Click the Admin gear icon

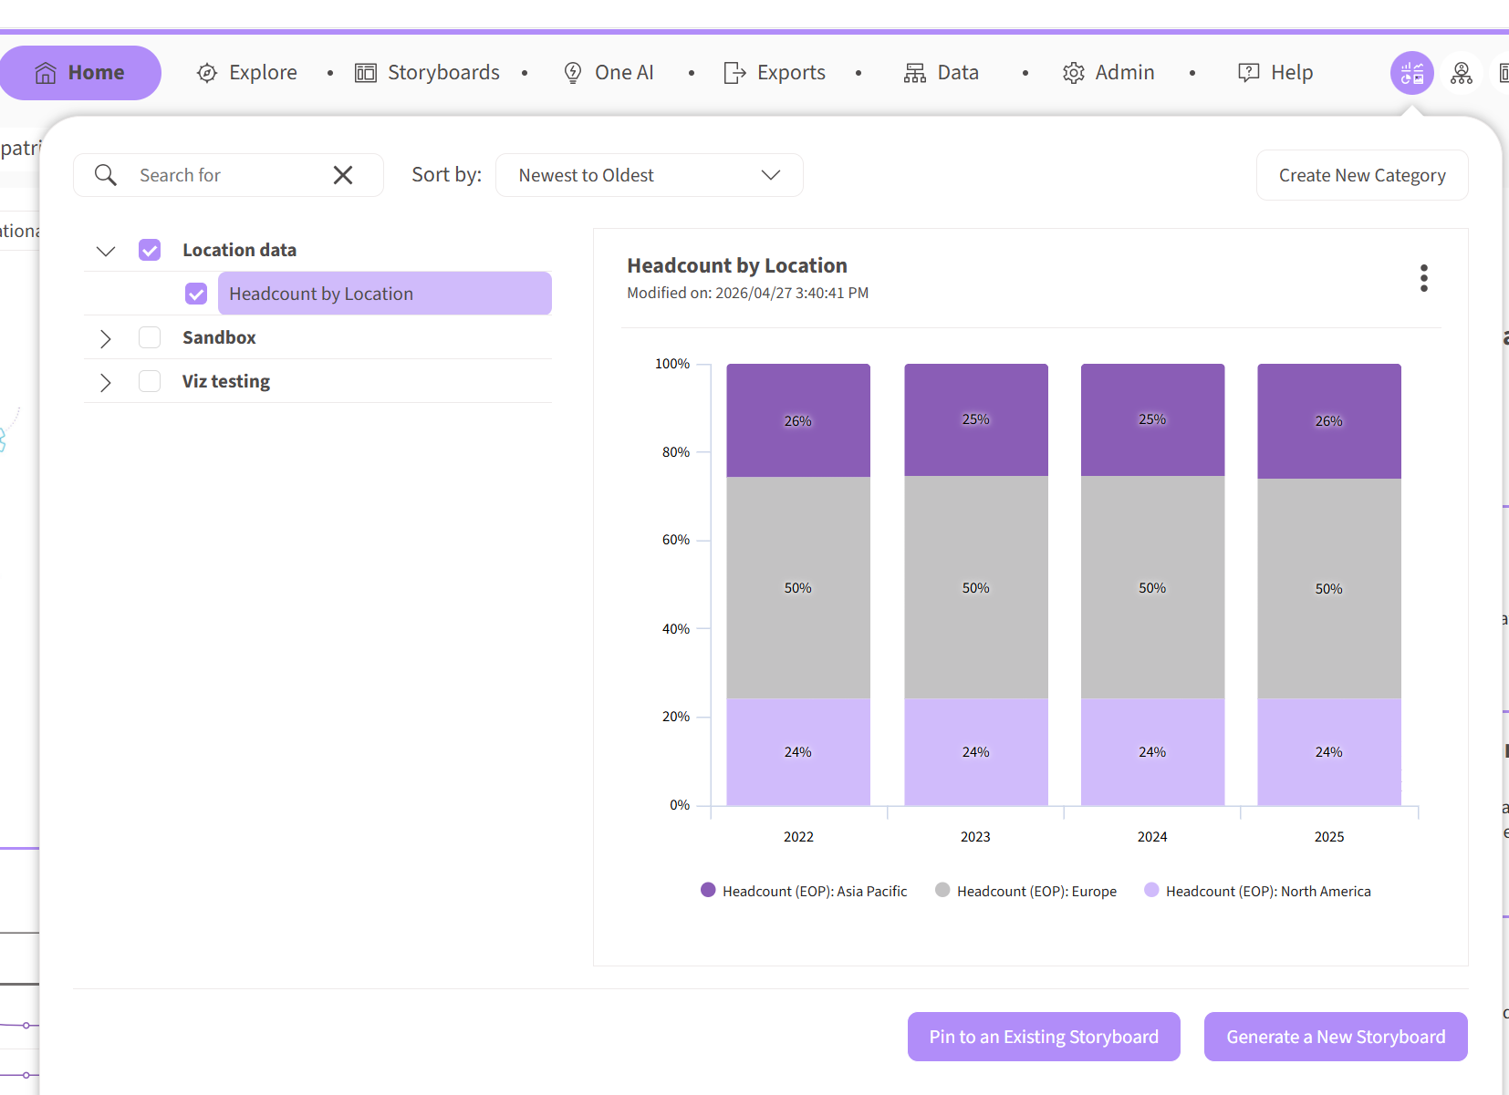click(1074, 73)
